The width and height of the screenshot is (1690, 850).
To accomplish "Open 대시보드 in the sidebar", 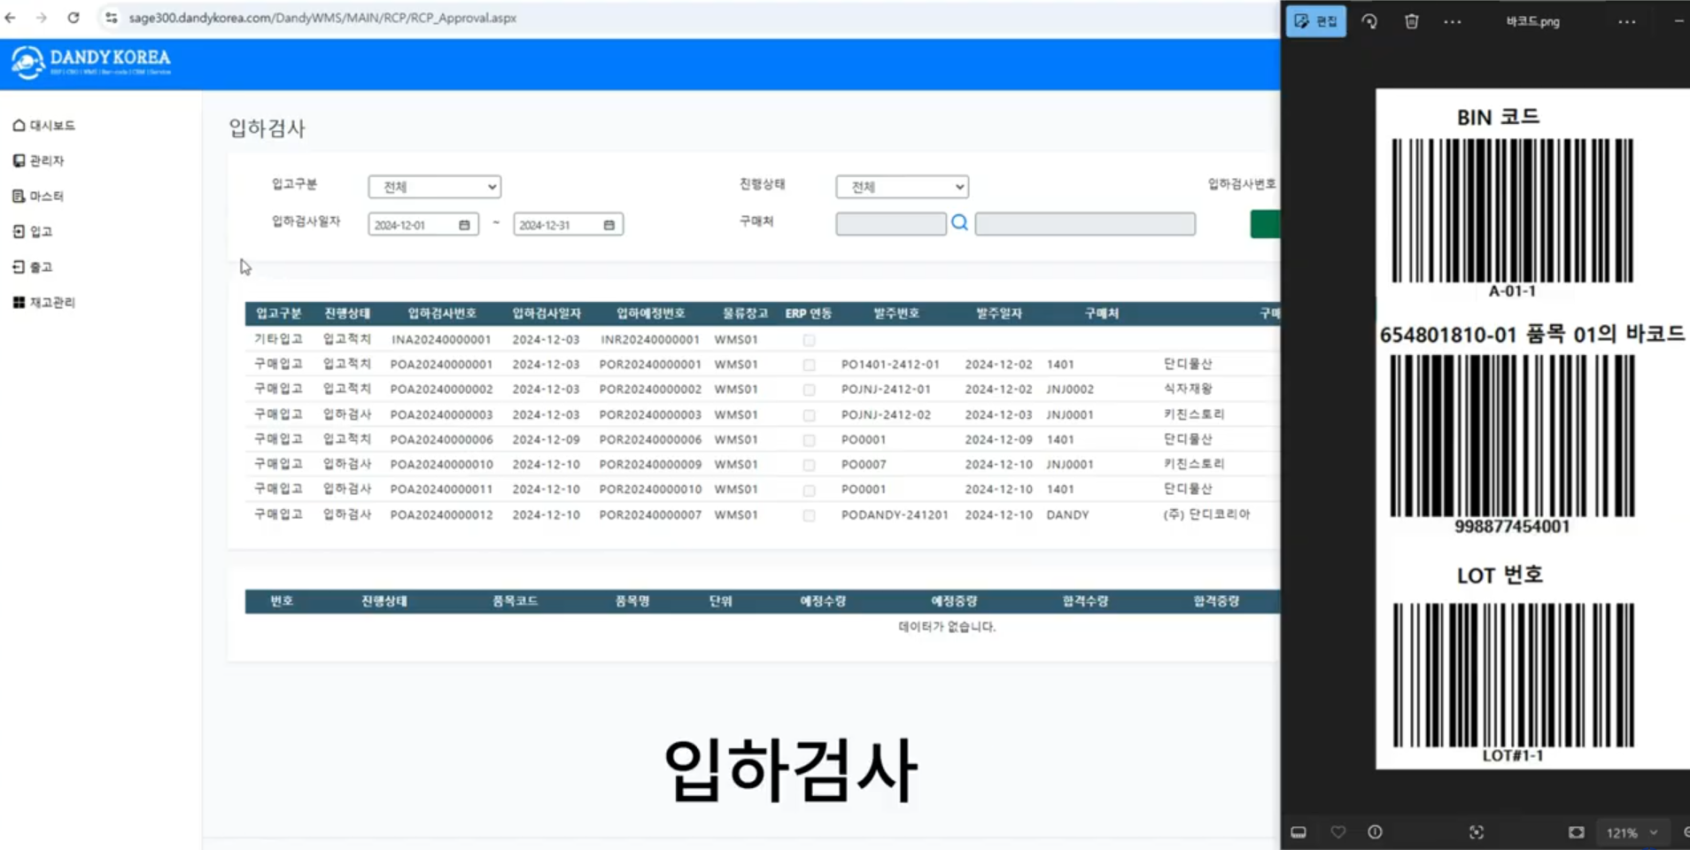I will (44, 126).
